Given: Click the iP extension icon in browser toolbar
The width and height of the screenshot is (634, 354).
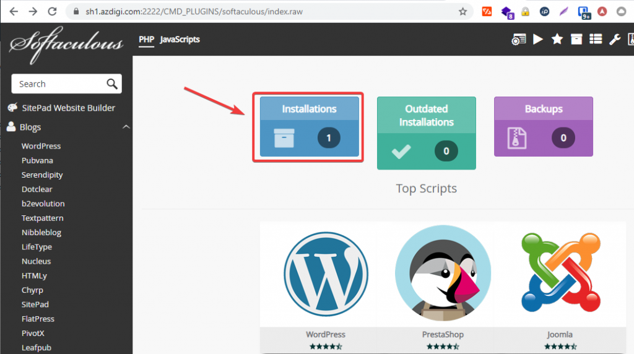Looking at the screenshot, I should tap(545, 11).
